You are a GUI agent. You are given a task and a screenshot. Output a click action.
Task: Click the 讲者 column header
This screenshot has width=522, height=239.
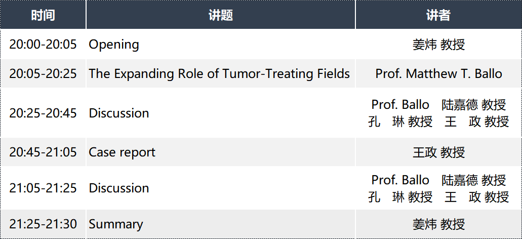coord(438,15)
